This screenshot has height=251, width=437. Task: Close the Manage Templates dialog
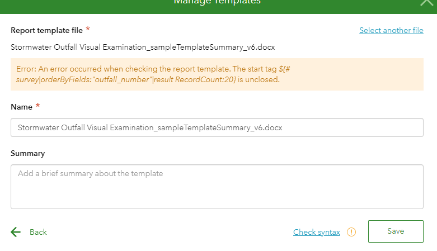(x=426, y=2)
